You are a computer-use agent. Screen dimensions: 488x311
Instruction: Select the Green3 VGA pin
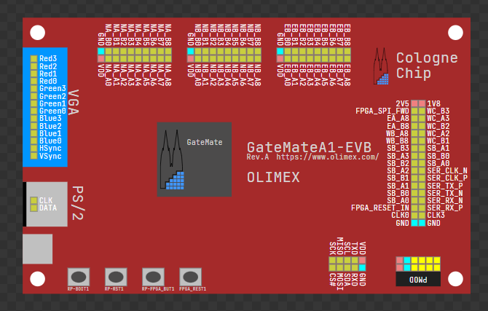(x=34, y=88)
